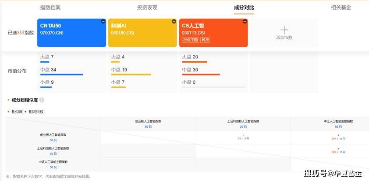Click the 970070.CNI index code

(52, 33)
